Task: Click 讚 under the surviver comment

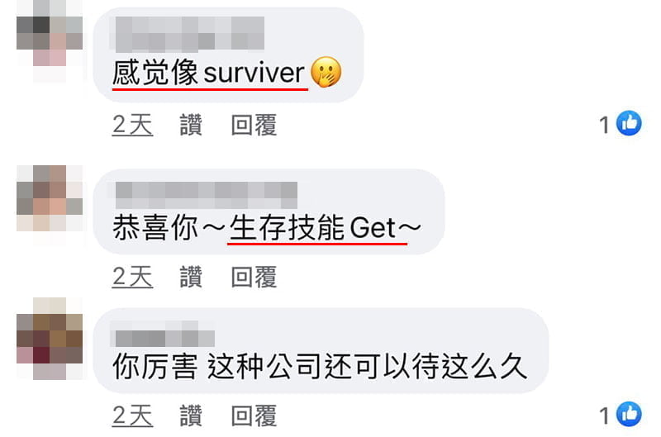Action: click(x=191, y=125)
